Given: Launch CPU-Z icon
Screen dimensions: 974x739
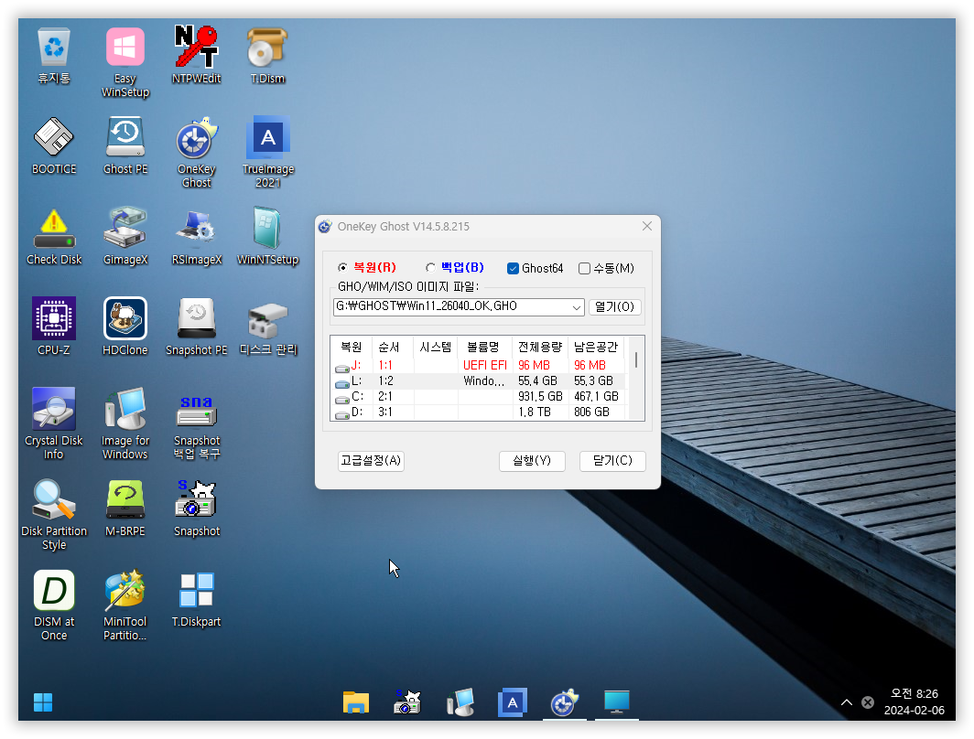Looking at the screenshot, I should click(54, 327).
